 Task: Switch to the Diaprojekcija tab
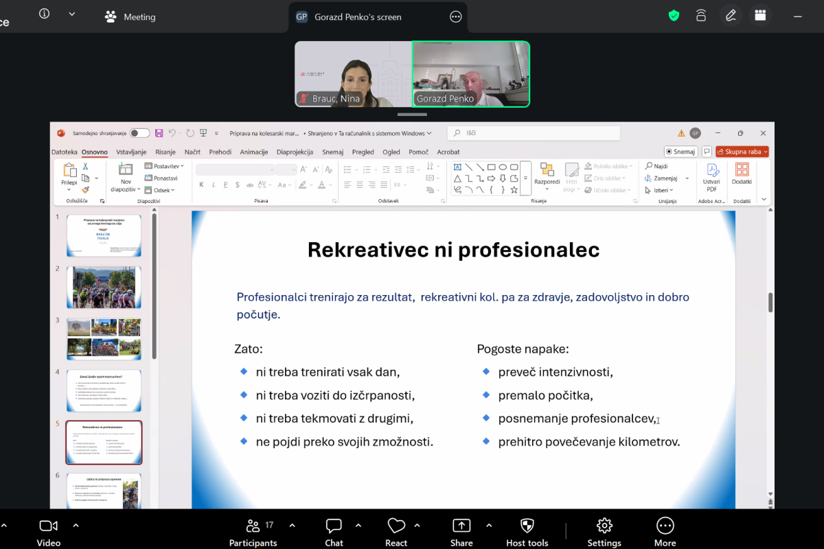click(x=295, y=152)
